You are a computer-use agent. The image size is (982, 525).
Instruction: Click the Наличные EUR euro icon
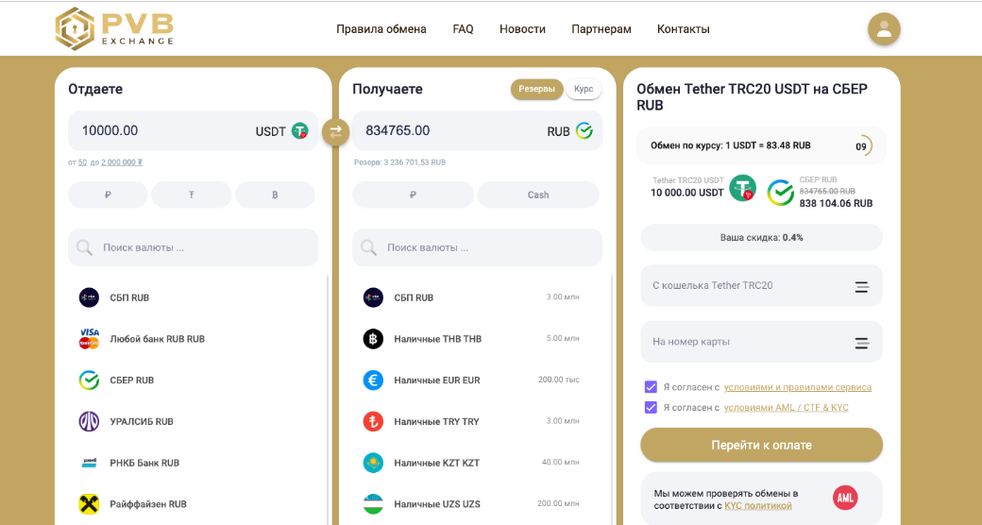[x=373, y=381]
